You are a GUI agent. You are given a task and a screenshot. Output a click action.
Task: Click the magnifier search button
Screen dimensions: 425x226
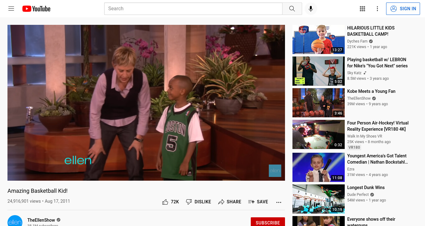click(x=292, y=9)
